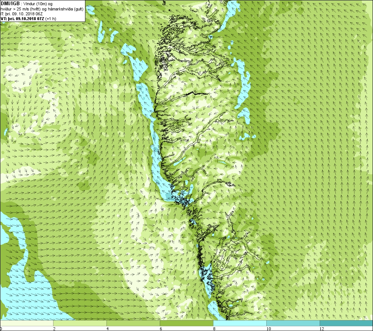Click the color scale segment between 6 and 8

coord(186,323)
